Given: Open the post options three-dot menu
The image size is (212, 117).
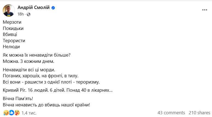Looking at the screenshot, I should (205, 10).
